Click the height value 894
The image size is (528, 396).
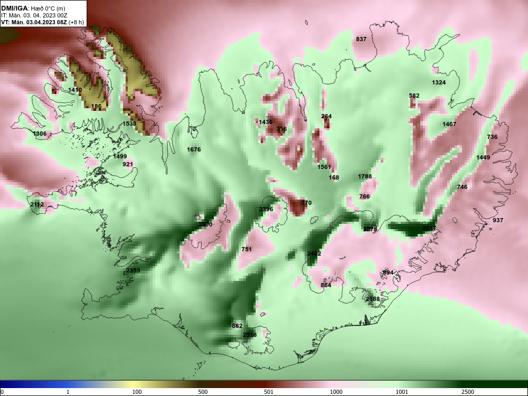point(388,272)
